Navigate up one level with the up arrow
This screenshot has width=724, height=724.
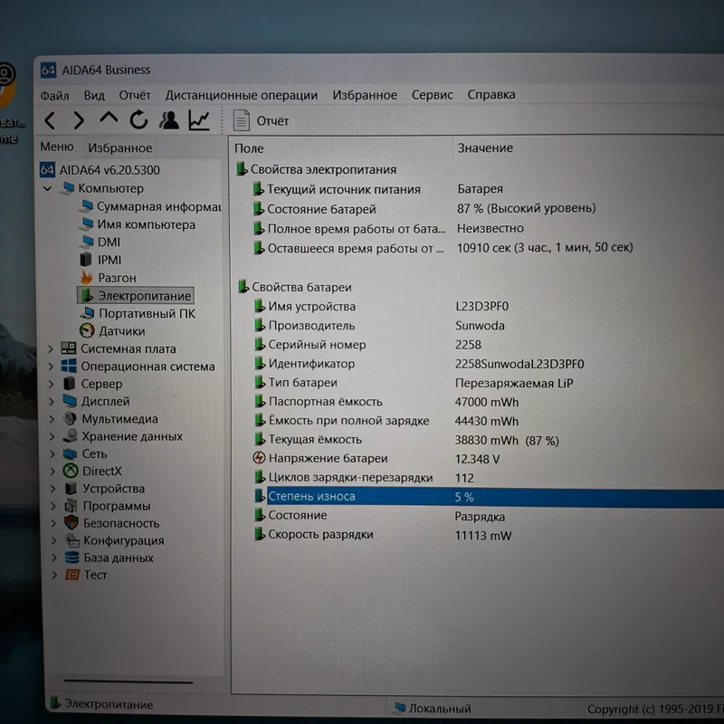[x=109, y=119]
